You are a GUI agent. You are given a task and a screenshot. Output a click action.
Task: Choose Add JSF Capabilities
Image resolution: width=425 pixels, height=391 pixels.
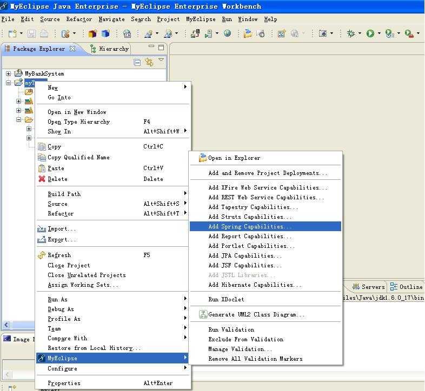[x=265, y=265]
